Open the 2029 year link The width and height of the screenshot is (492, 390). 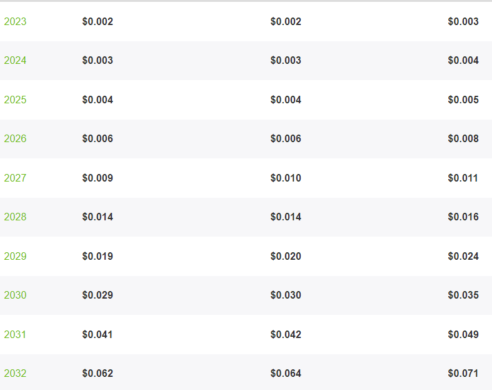click(15, 256)
